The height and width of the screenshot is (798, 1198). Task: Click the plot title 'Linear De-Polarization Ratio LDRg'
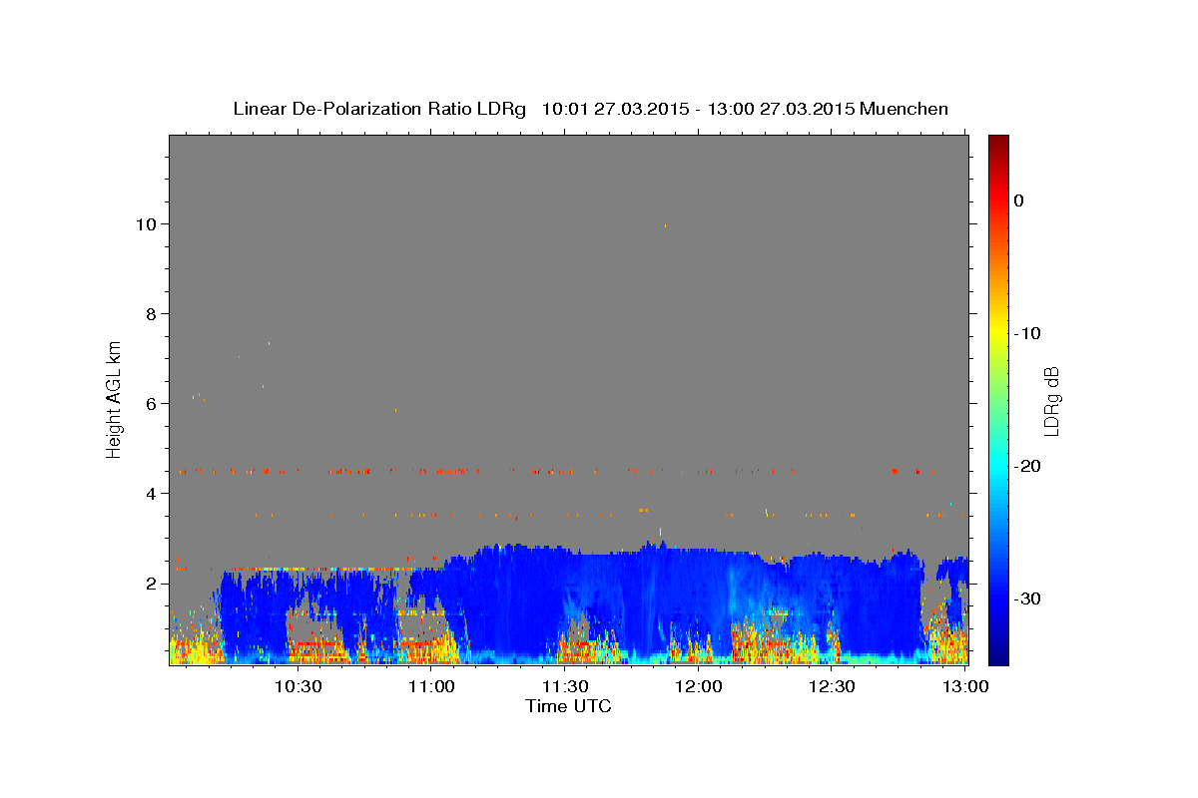(378, 109)
